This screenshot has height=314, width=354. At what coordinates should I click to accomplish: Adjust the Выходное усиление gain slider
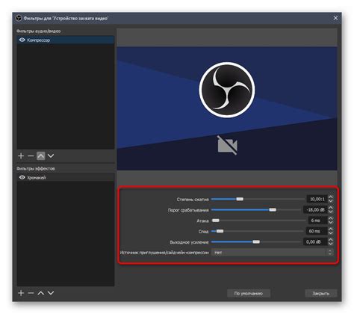tap(256, 242)
